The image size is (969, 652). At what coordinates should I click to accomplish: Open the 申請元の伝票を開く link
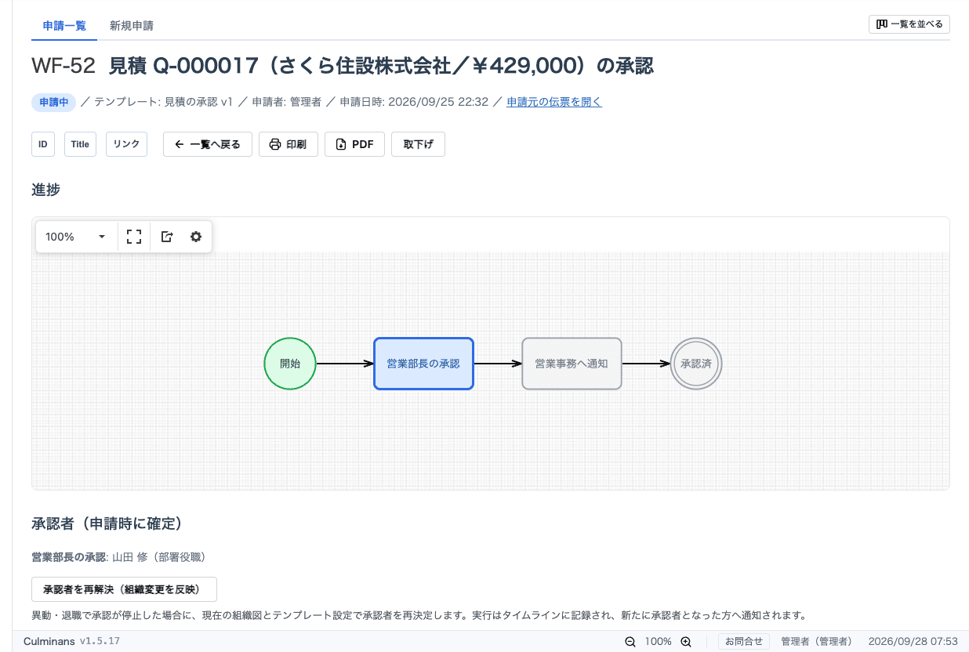click(x=554, y=102)
